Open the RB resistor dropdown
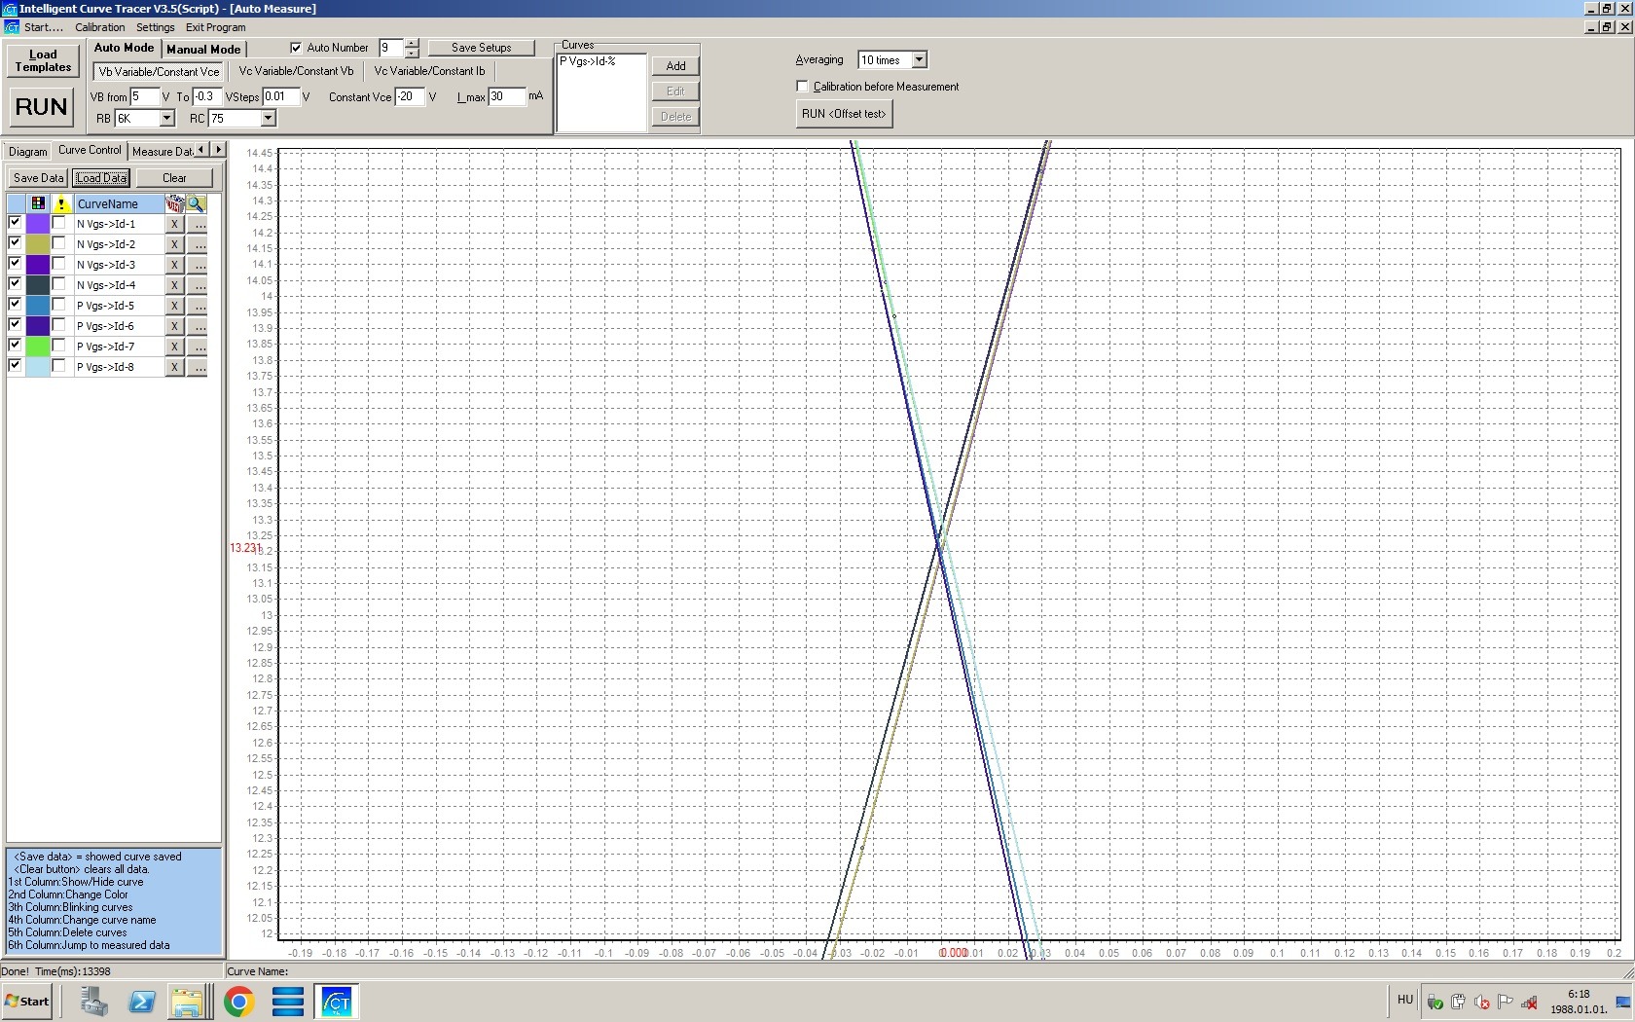 (x=166, y=118)
